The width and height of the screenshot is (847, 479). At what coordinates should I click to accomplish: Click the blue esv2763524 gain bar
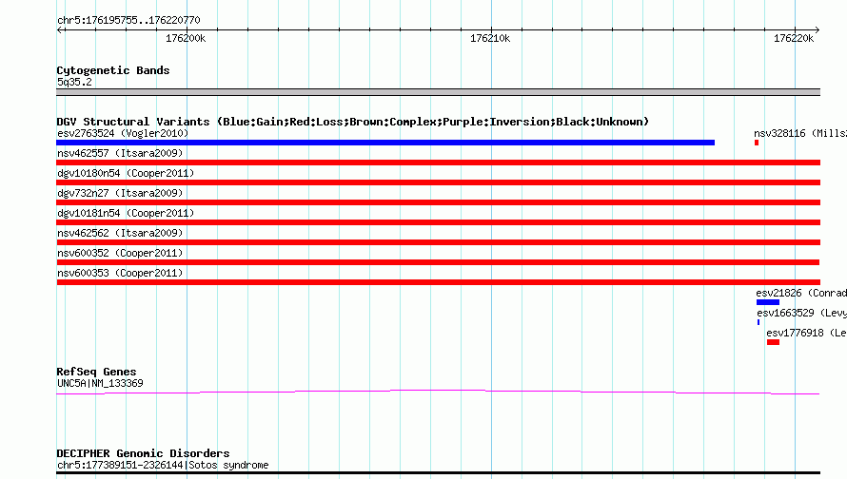click(385, 143)
